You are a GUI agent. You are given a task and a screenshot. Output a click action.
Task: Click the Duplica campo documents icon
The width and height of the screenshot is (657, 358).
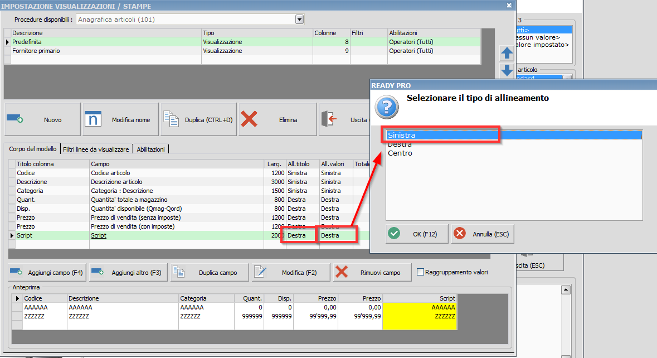[179, 272]
